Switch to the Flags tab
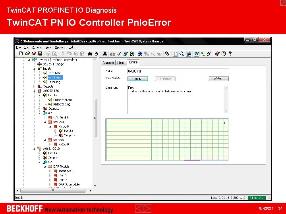Image resolution: width=286 pixels, height=214 pixels. tap(121, 63)
